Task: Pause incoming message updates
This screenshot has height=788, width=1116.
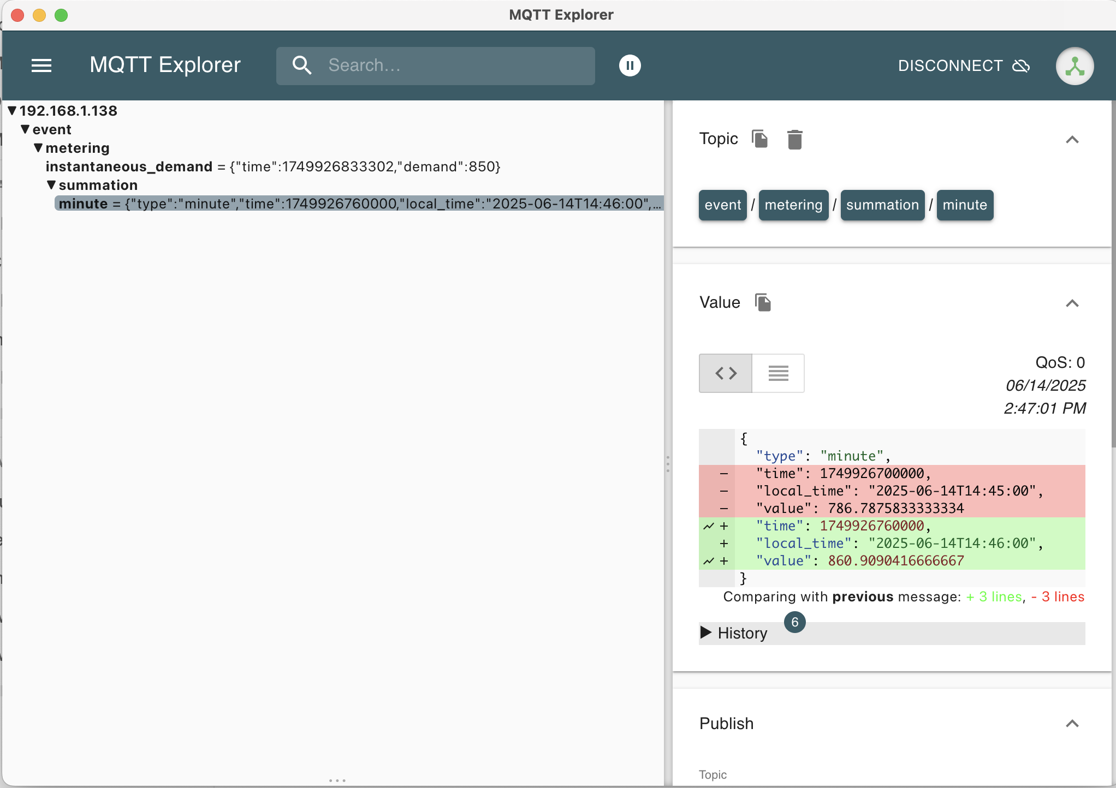Action: (630, 65)
